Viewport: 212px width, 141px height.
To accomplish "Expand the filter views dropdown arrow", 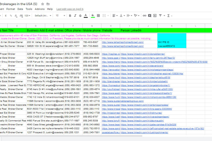I will (x=164, y=16).
